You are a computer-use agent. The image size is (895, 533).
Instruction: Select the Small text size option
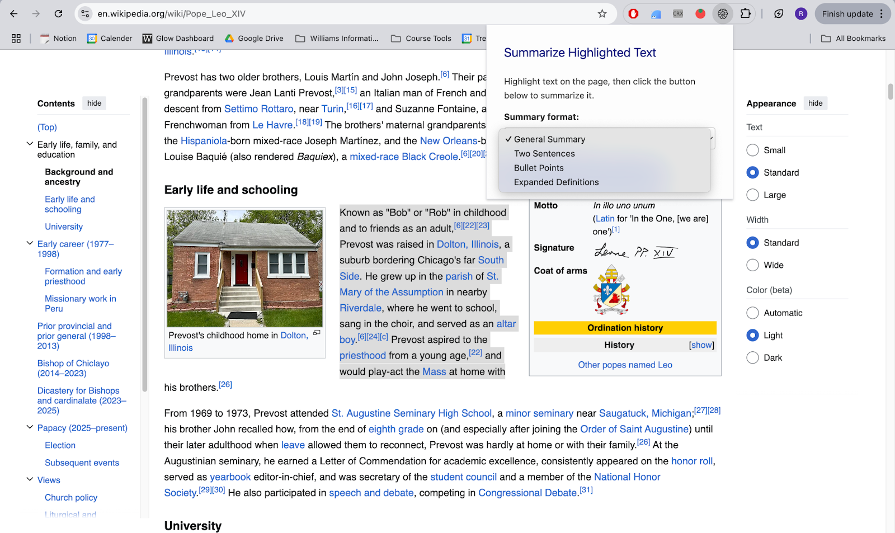pos(753,150)
